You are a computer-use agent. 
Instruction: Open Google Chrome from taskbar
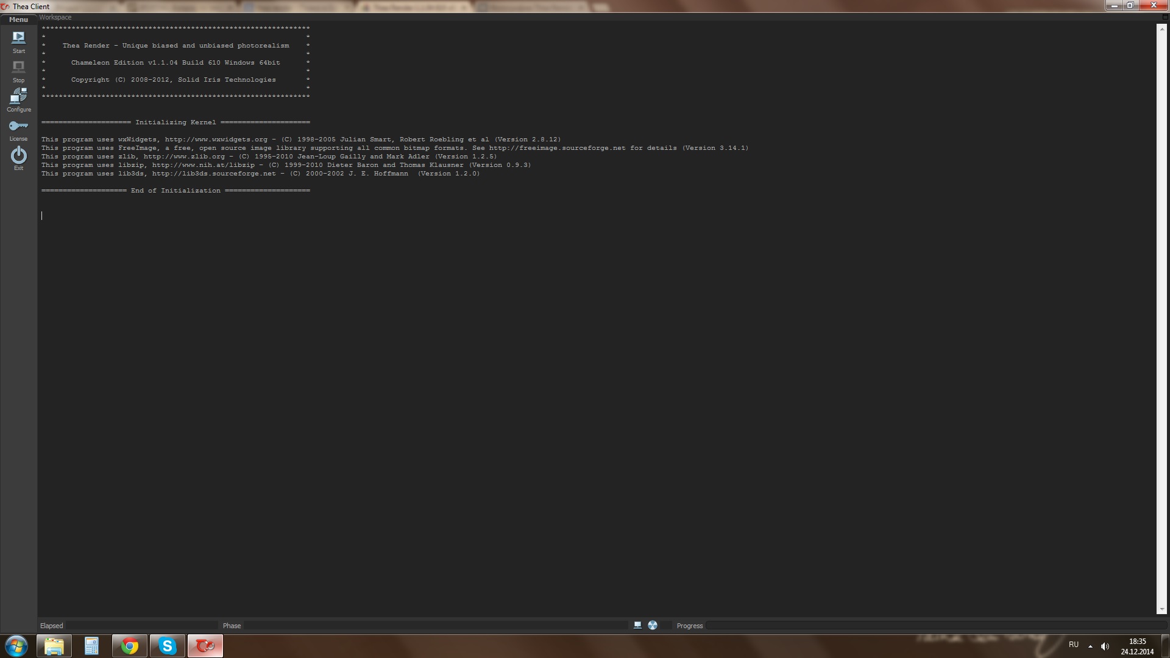pos(130,646)
